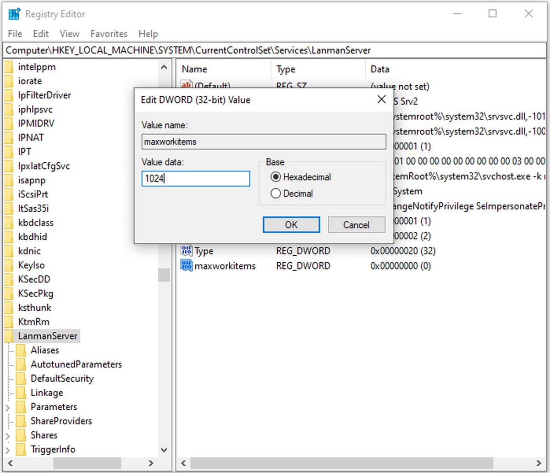
Task: Close the Edit DWORD dialog with X
Action: 381,99
